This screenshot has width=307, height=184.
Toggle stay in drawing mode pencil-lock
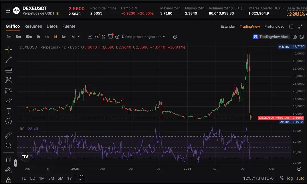[8, 170]
